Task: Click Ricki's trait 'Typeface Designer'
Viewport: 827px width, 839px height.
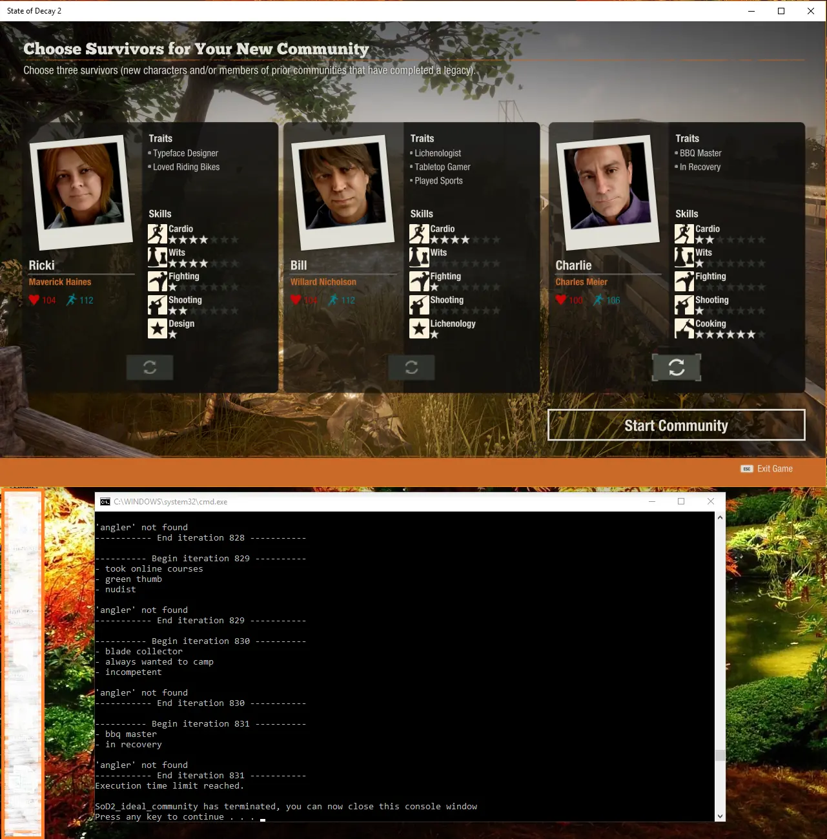Action: coord(185,153)
